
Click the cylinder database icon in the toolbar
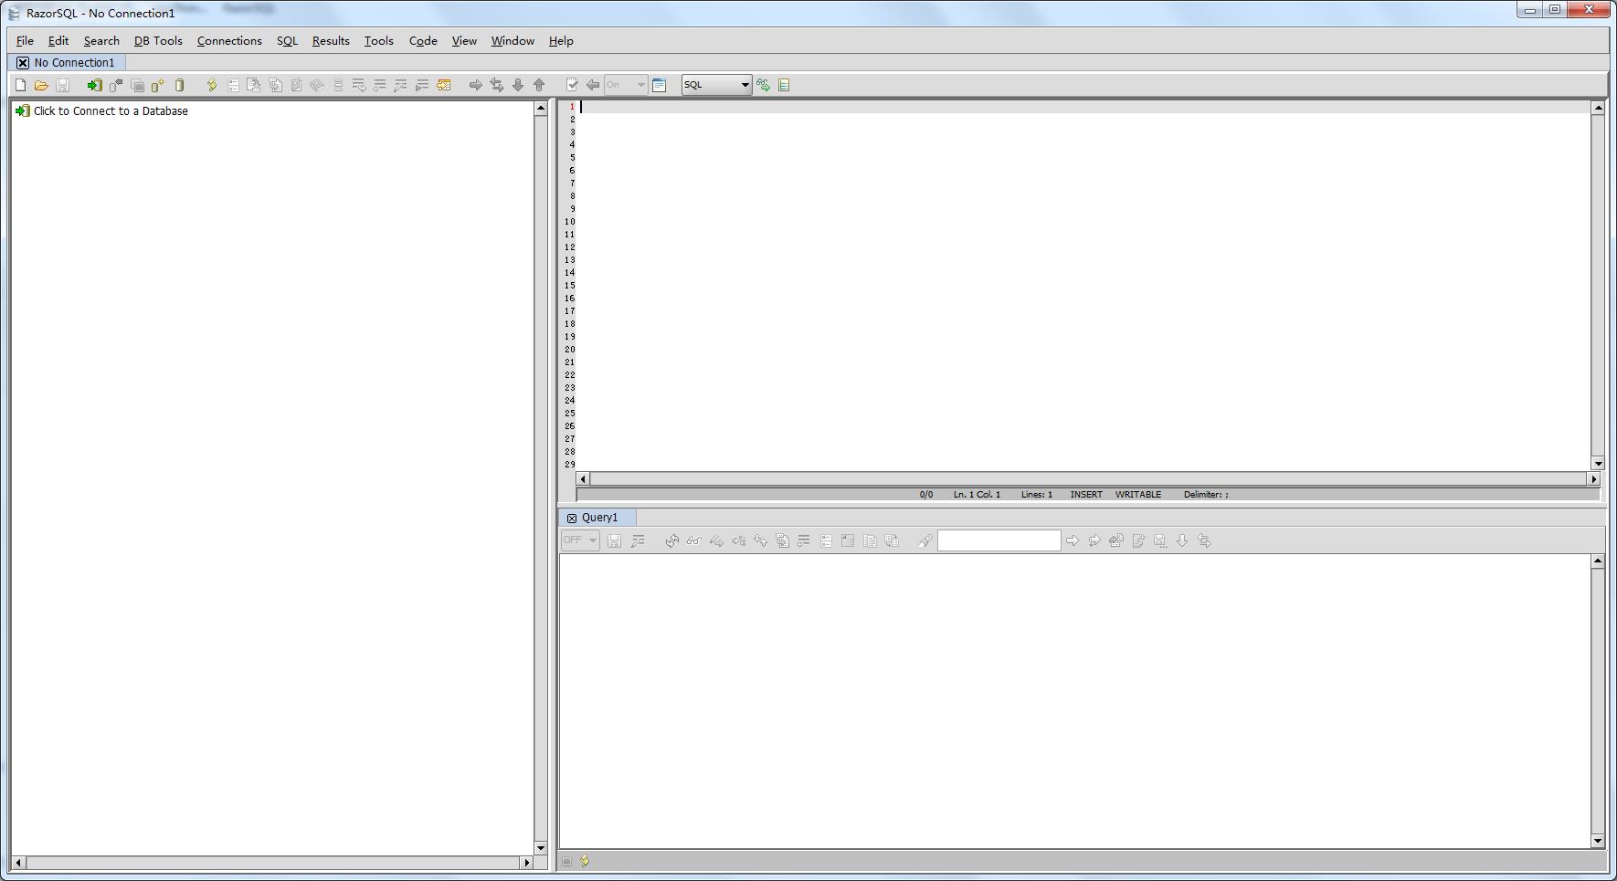[180, 85]
